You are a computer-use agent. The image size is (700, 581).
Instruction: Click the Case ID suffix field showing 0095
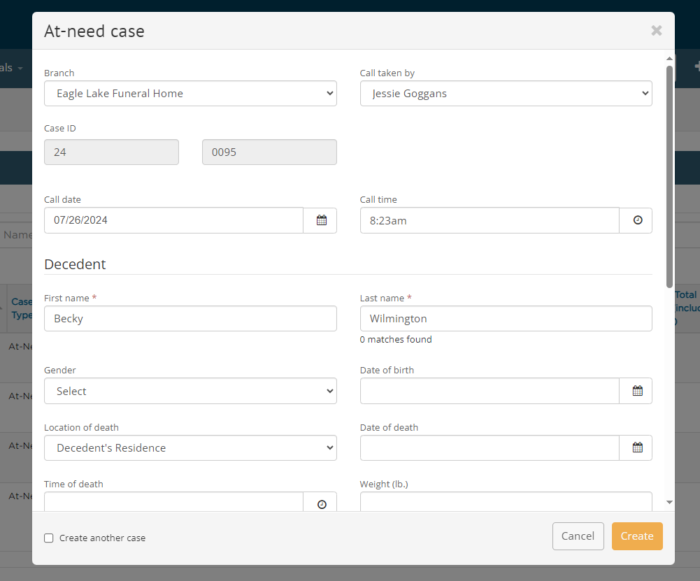pyautogui.click(x=269, y=152)
